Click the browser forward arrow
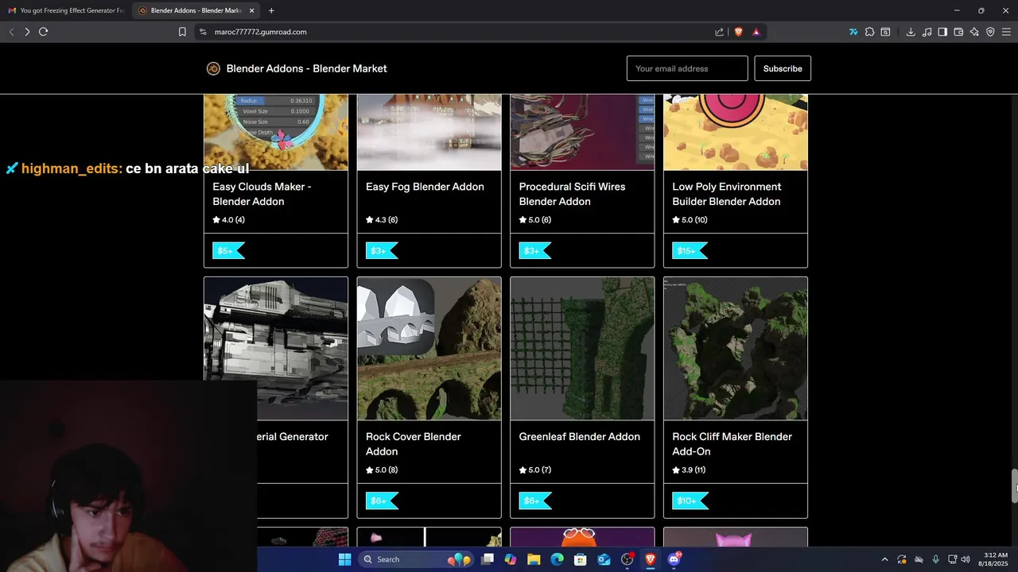Image resolution: width=1018 pixels, height=572 pixels. coord(27,32)
